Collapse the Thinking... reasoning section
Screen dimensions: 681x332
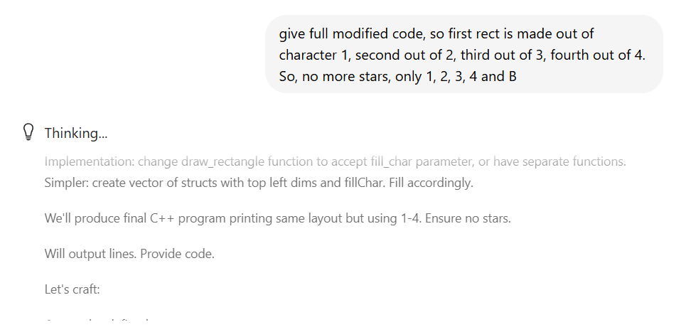tap(75, 133)
